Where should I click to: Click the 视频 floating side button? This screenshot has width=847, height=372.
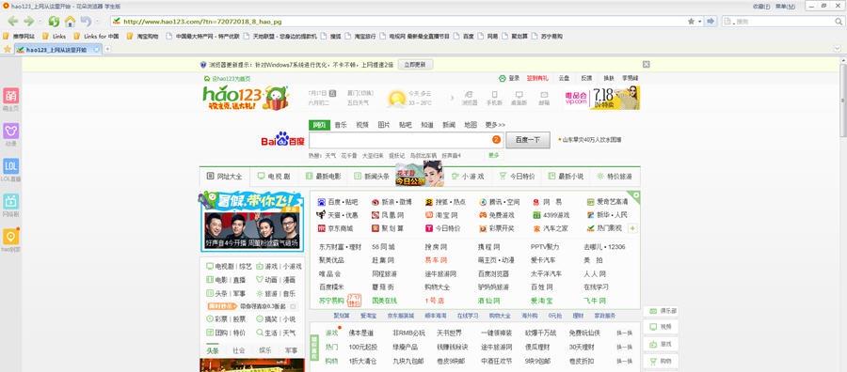661,327
